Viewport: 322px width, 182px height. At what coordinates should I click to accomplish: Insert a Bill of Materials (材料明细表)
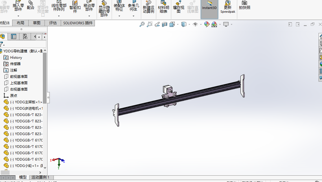(163, 7)
